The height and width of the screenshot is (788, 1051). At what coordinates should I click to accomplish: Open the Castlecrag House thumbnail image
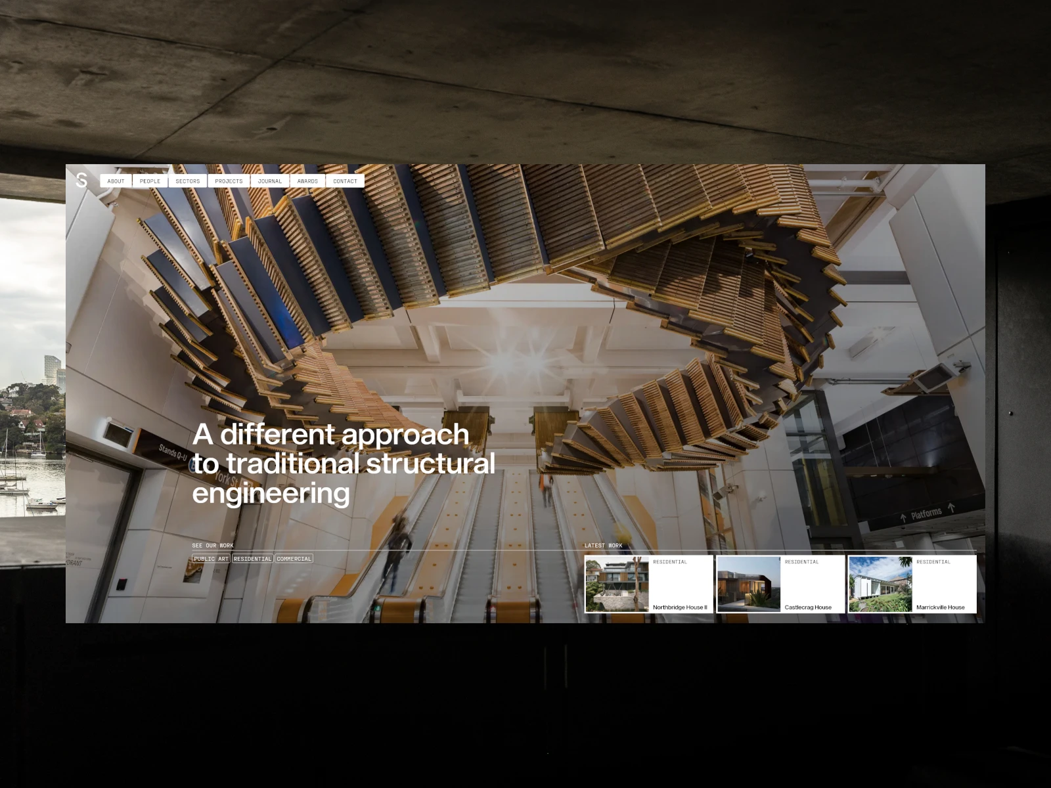749,584
